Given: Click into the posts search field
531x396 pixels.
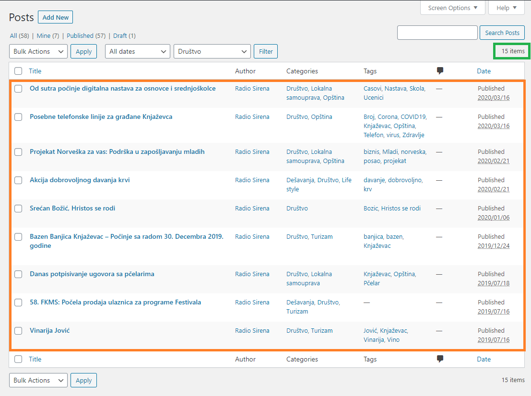Looking at the screenshot, I should pyautogui.click(x=437, y=33).
